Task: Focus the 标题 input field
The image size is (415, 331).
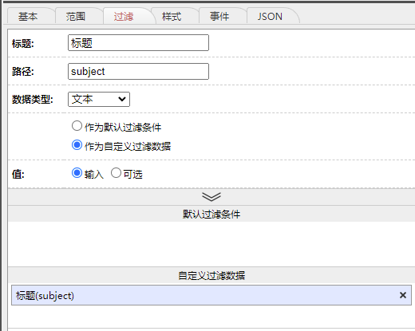Action: point(138,42)
